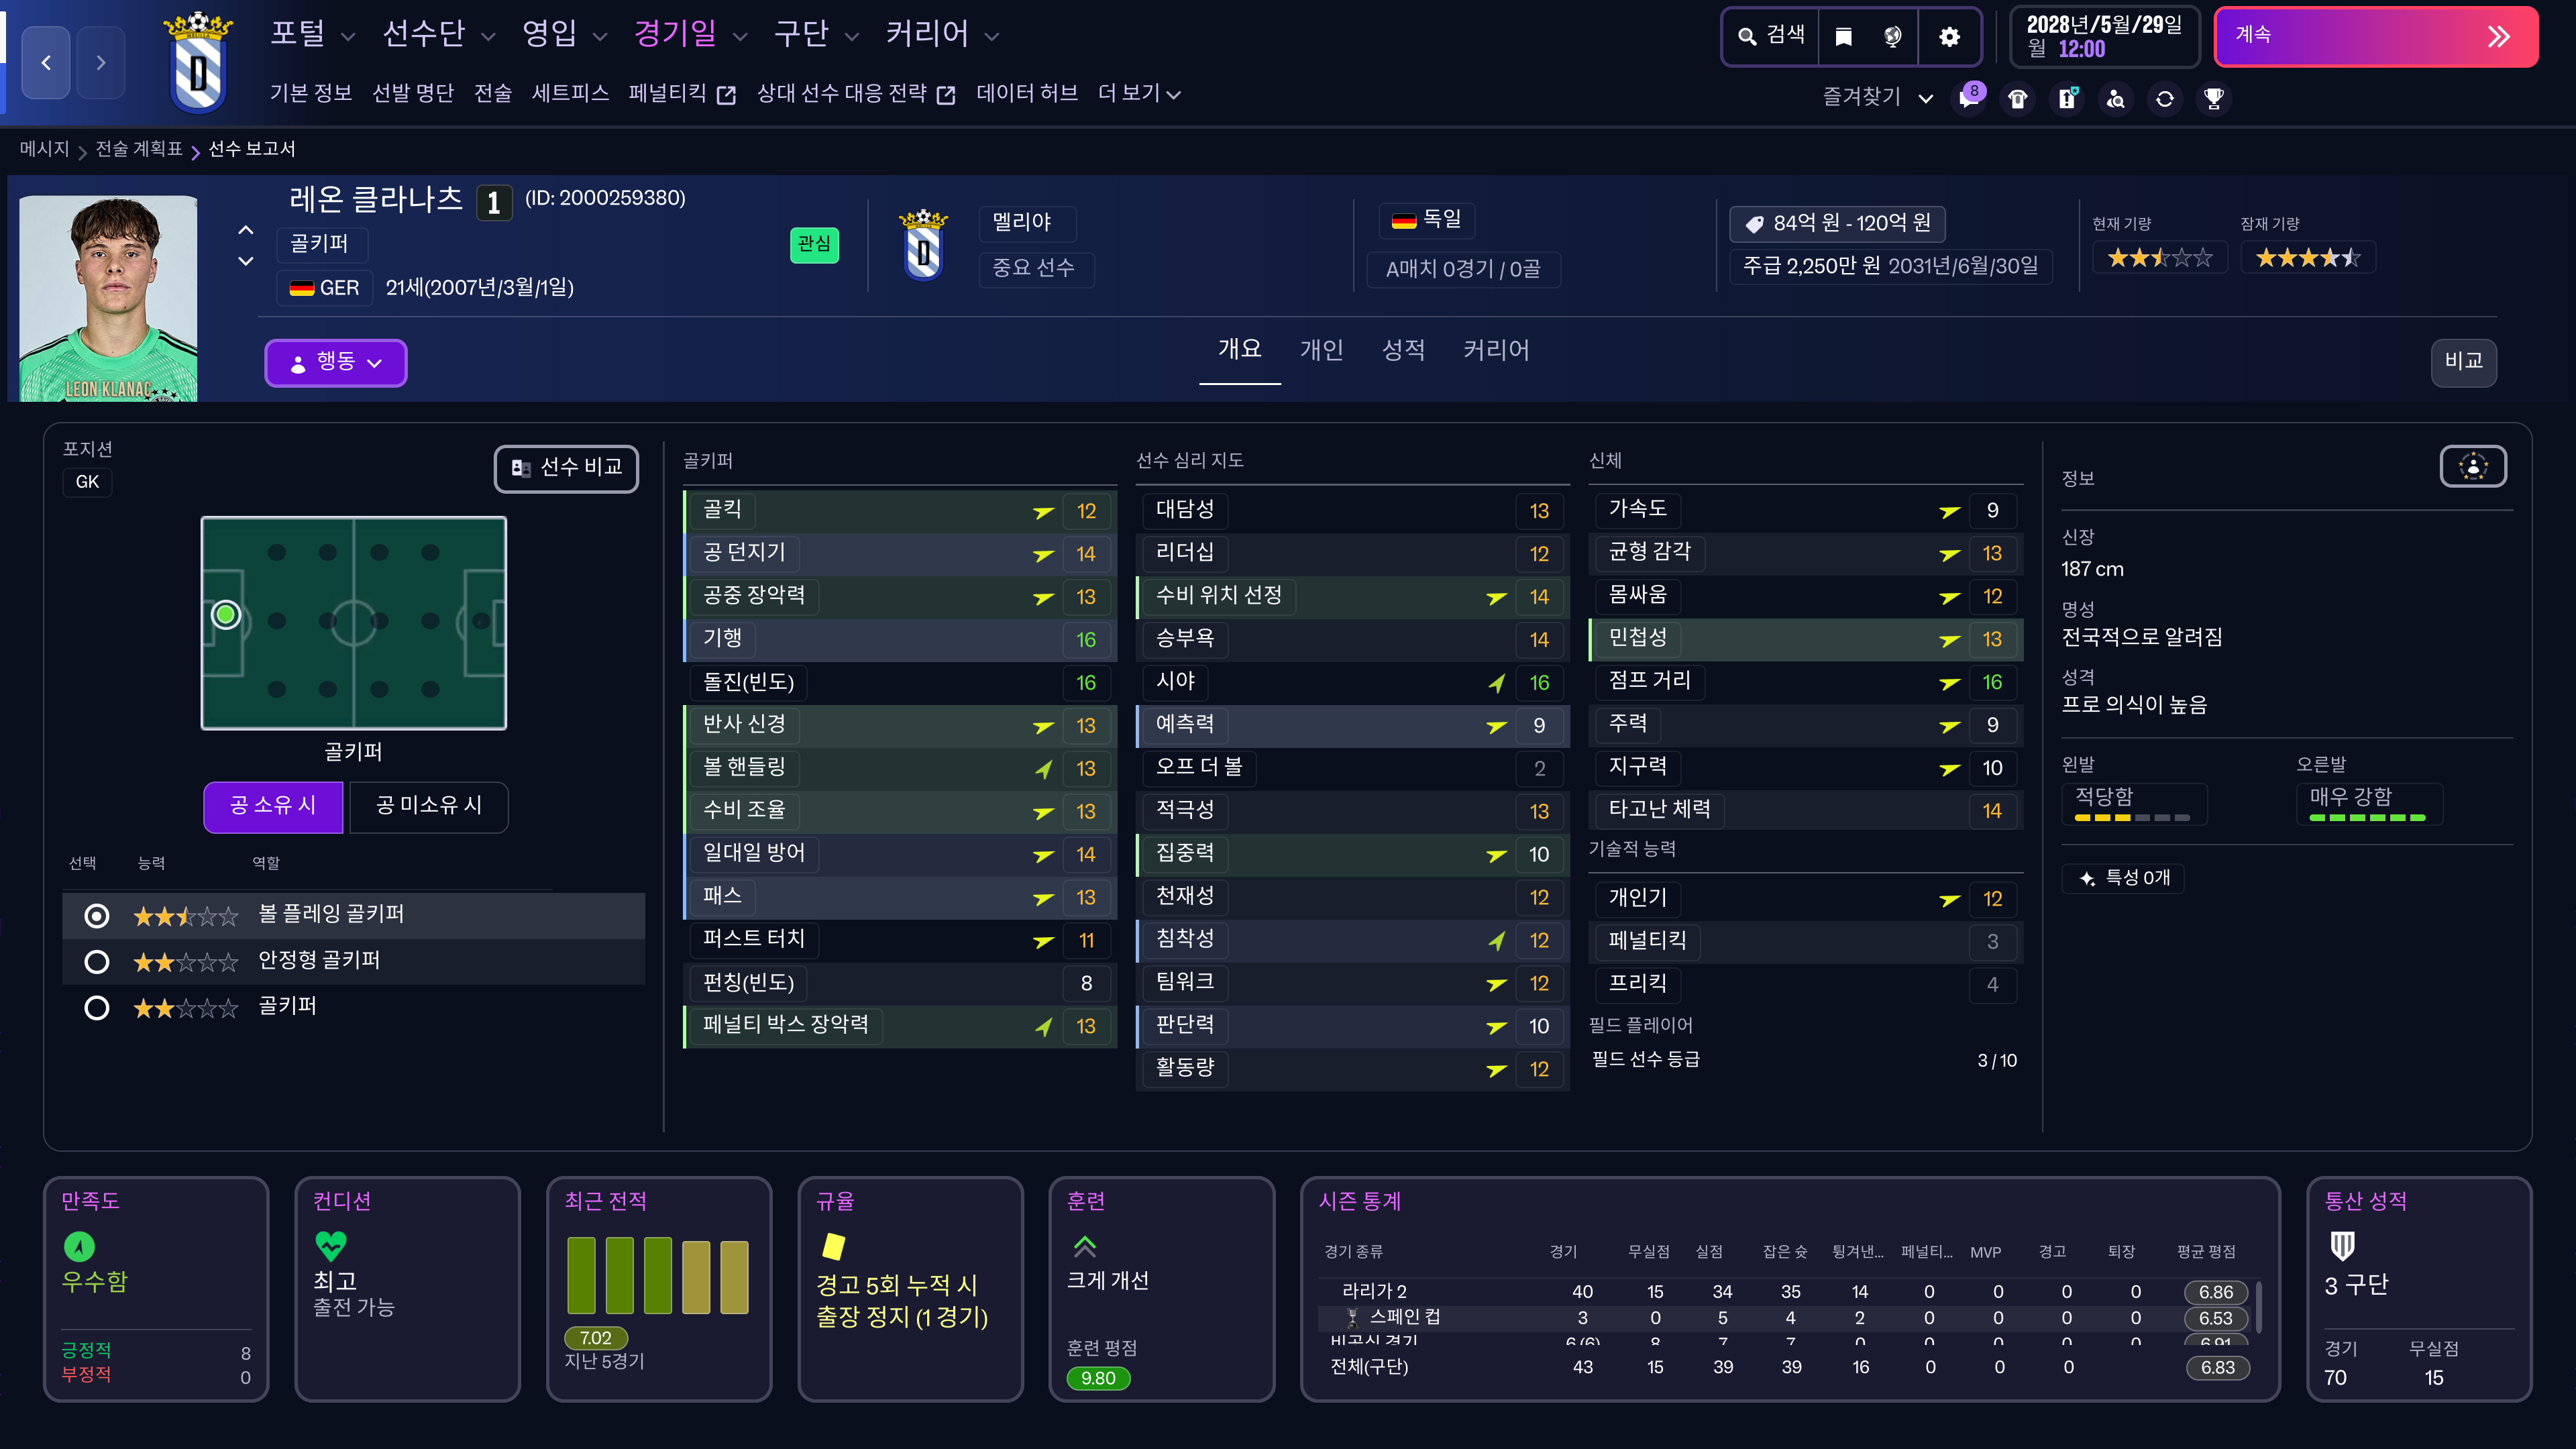Switch to the 성적 tab
The width and height of the screenshot is (2576, 1449).
tap(1402, 350)
